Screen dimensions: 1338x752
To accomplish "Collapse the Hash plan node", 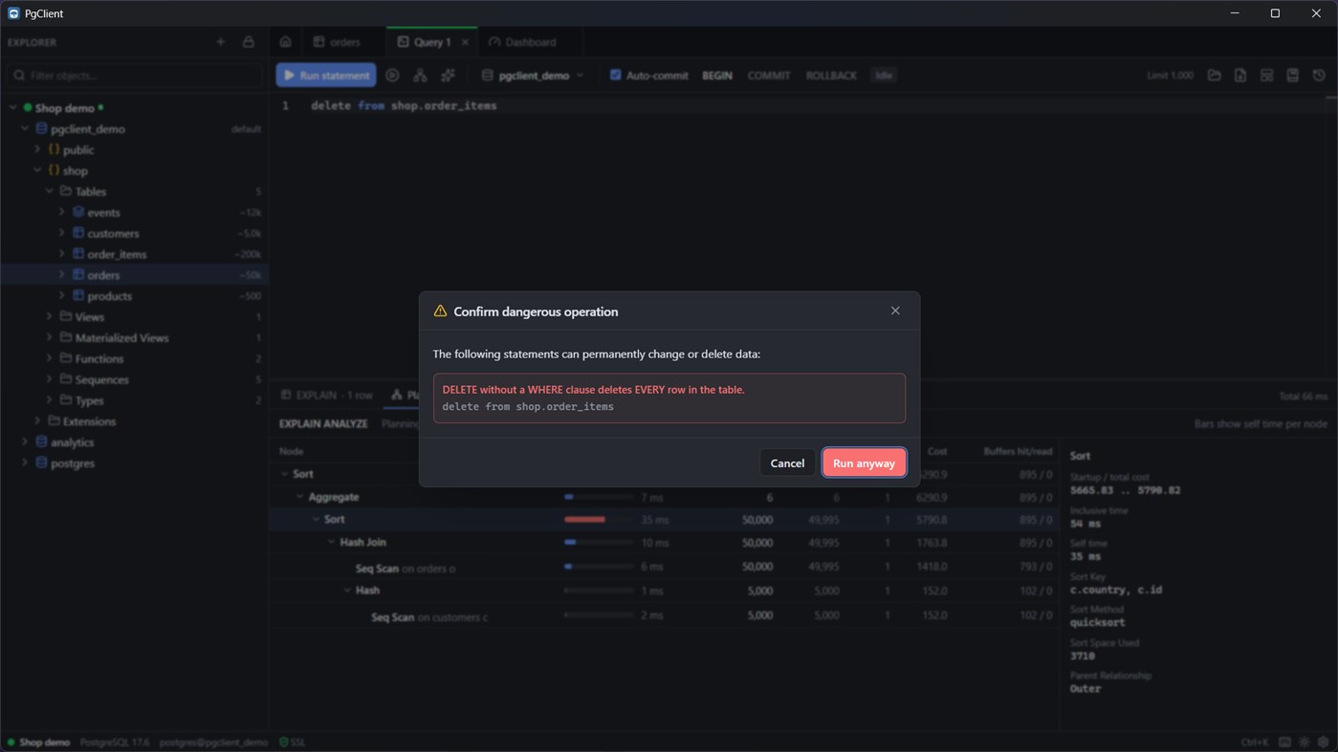I will coord(347,591).
